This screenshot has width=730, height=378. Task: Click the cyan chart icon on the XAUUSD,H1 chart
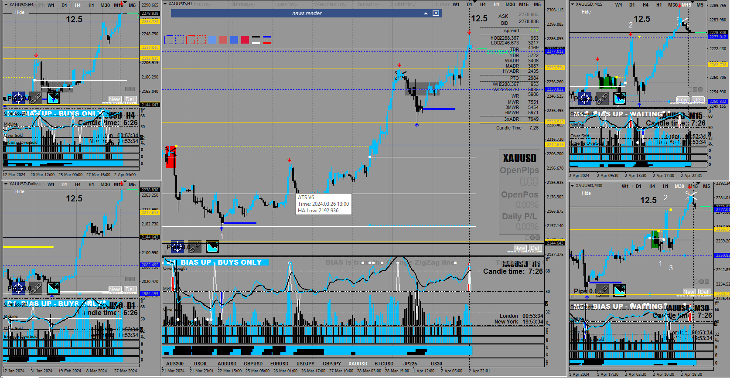212,247
